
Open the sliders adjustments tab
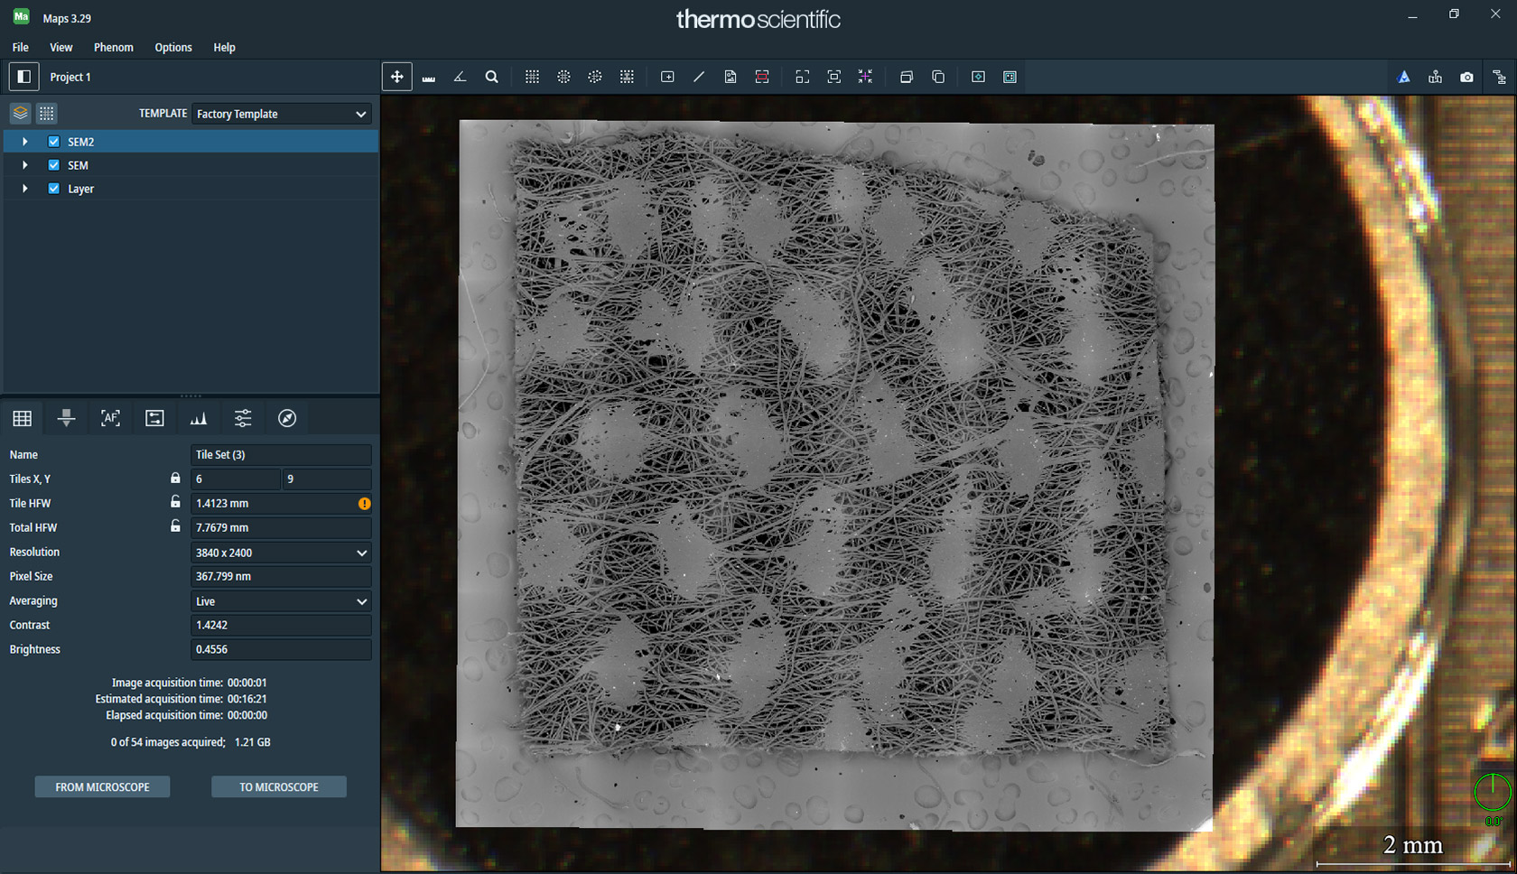pos(243,418)
